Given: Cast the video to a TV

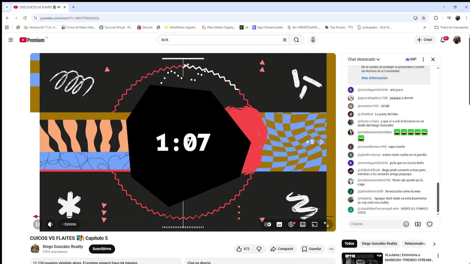Looking at the screenshot, I should [x=315, y=224].
